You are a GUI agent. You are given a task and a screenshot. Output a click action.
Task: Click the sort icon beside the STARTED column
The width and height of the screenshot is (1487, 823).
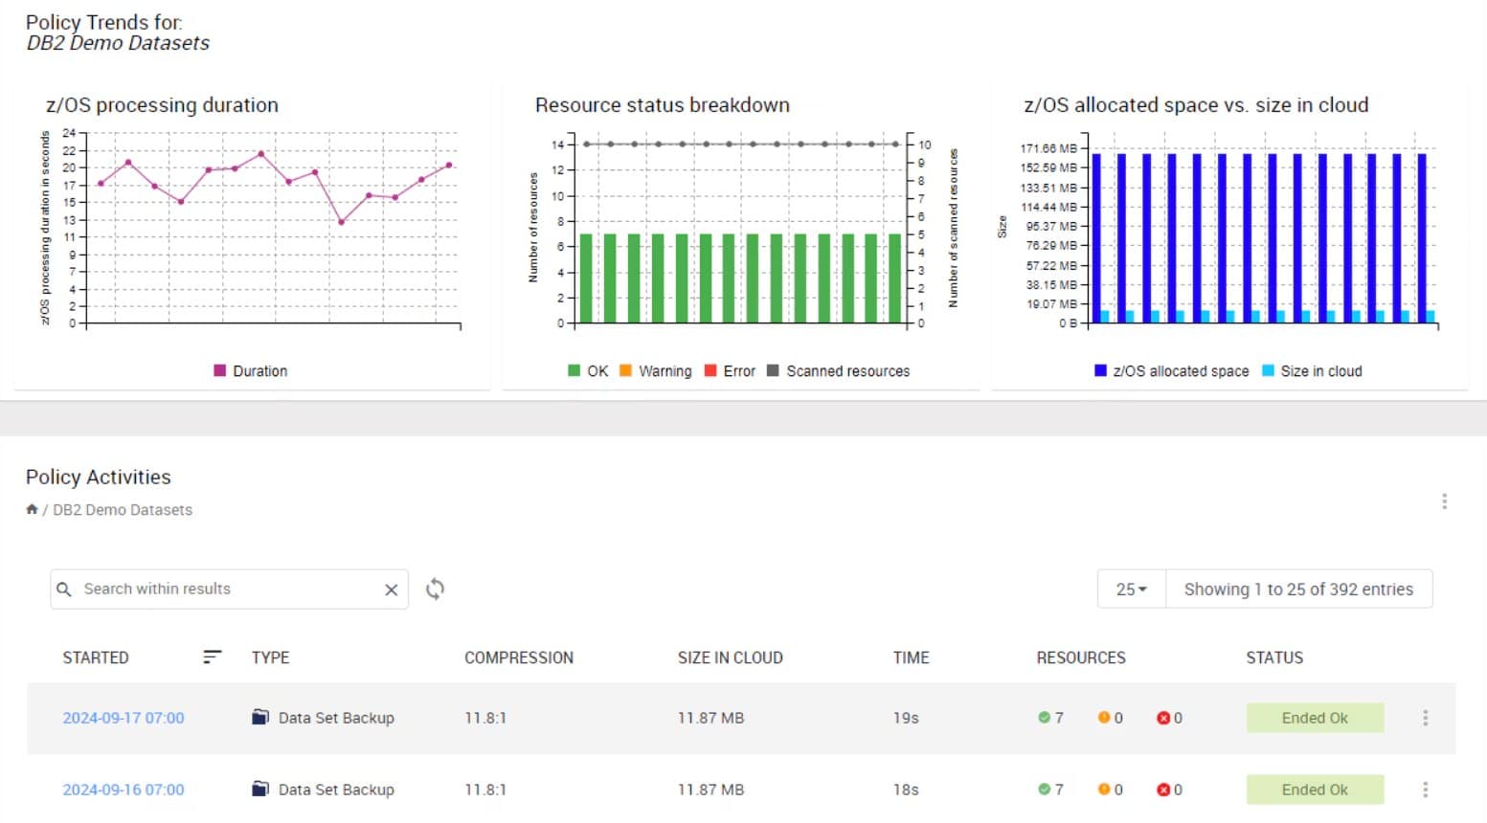(212, 657)
